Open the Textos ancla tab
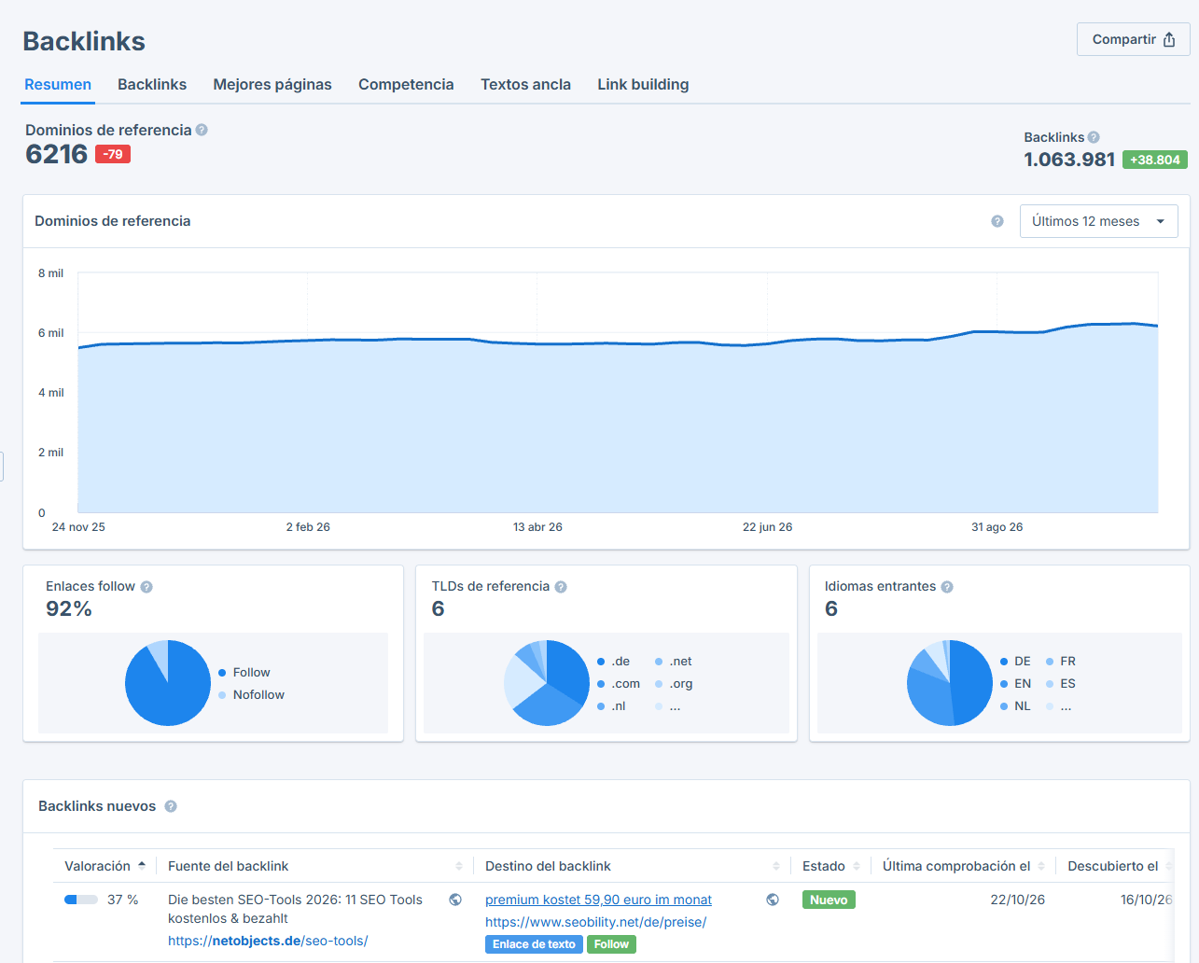This screenshot has height=963, width=1199. [525, 84]
